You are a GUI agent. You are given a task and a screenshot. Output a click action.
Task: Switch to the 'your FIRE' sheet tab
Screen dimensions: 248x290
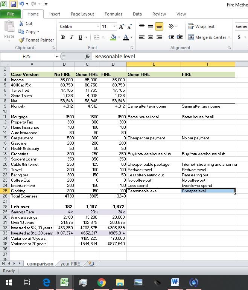click(70, 264)
